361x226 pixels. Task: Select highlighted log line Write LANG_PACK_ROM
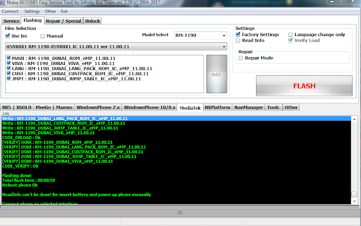pyautogui.click(x=176, y=119)
